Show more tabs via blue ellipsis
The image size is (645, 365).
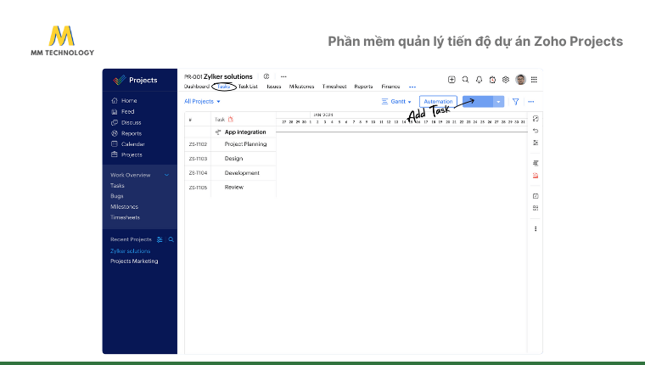click(412, 87)
